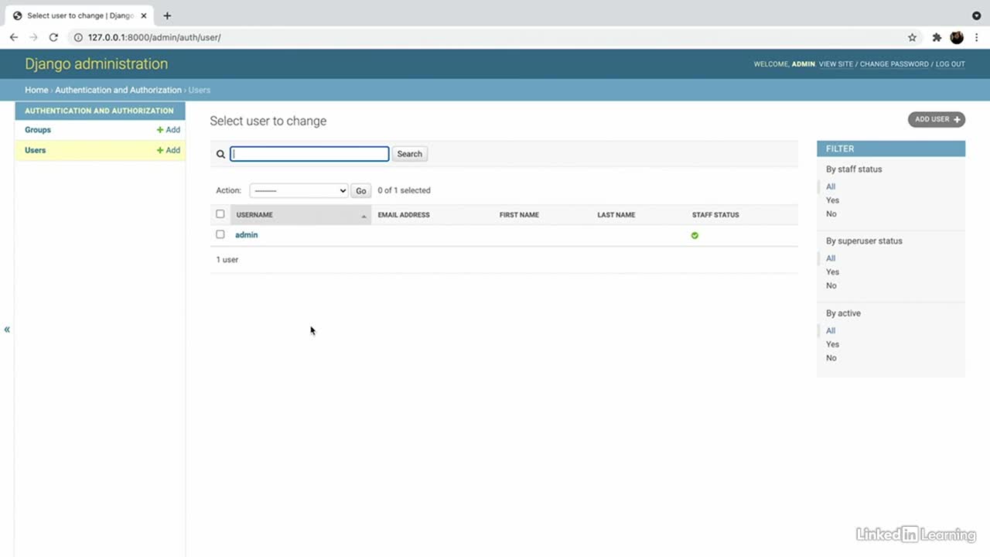Filter superuser status by Yes
Image resolution: width=990 pixels, height=557 pixels.
(x=833, y=272)
